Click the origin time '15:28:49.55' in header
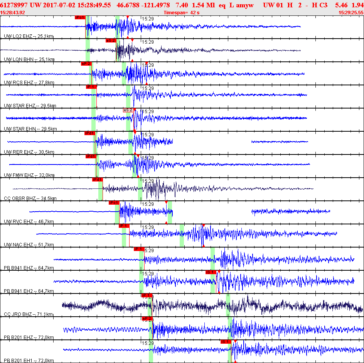This screenshot has height=363, width=364. [94, 5]
